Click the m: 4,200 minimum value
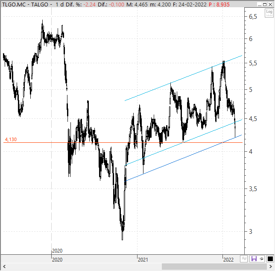Viewport: 275px width, 271px height. point(160,4)
